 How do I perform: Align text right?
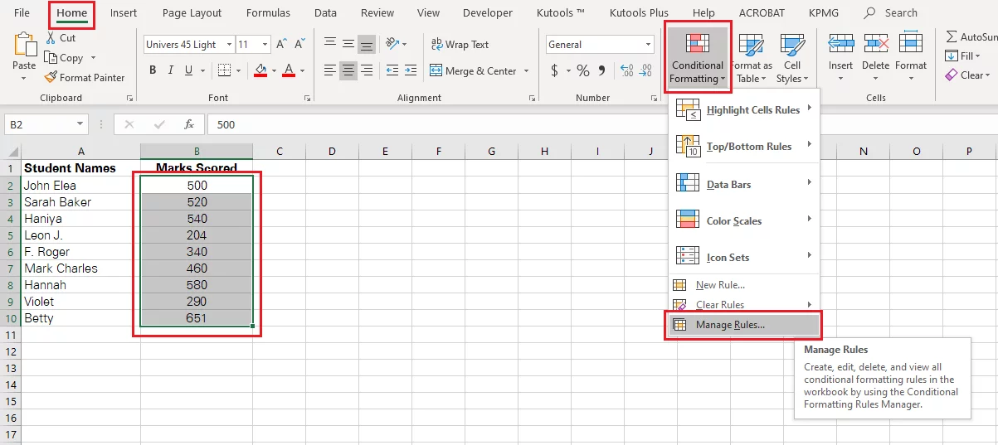(x=368, y=70)
